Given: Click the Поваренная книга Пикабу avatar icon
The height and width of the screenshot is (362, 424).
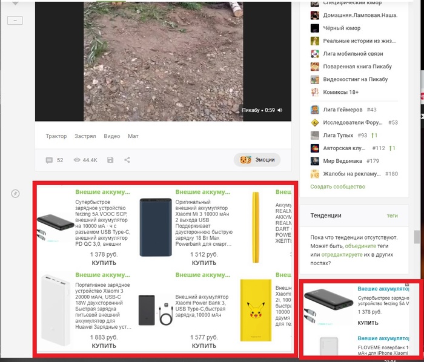Looking at the screenshot, I should tap(315, 67).
